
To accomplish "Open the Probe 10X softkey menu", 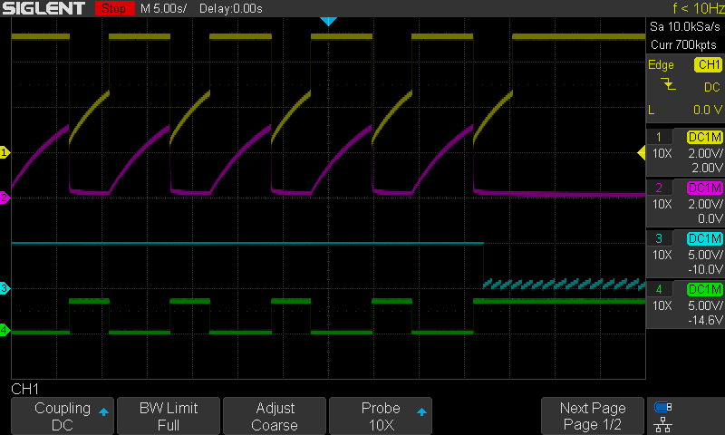I will pos(381,416).
